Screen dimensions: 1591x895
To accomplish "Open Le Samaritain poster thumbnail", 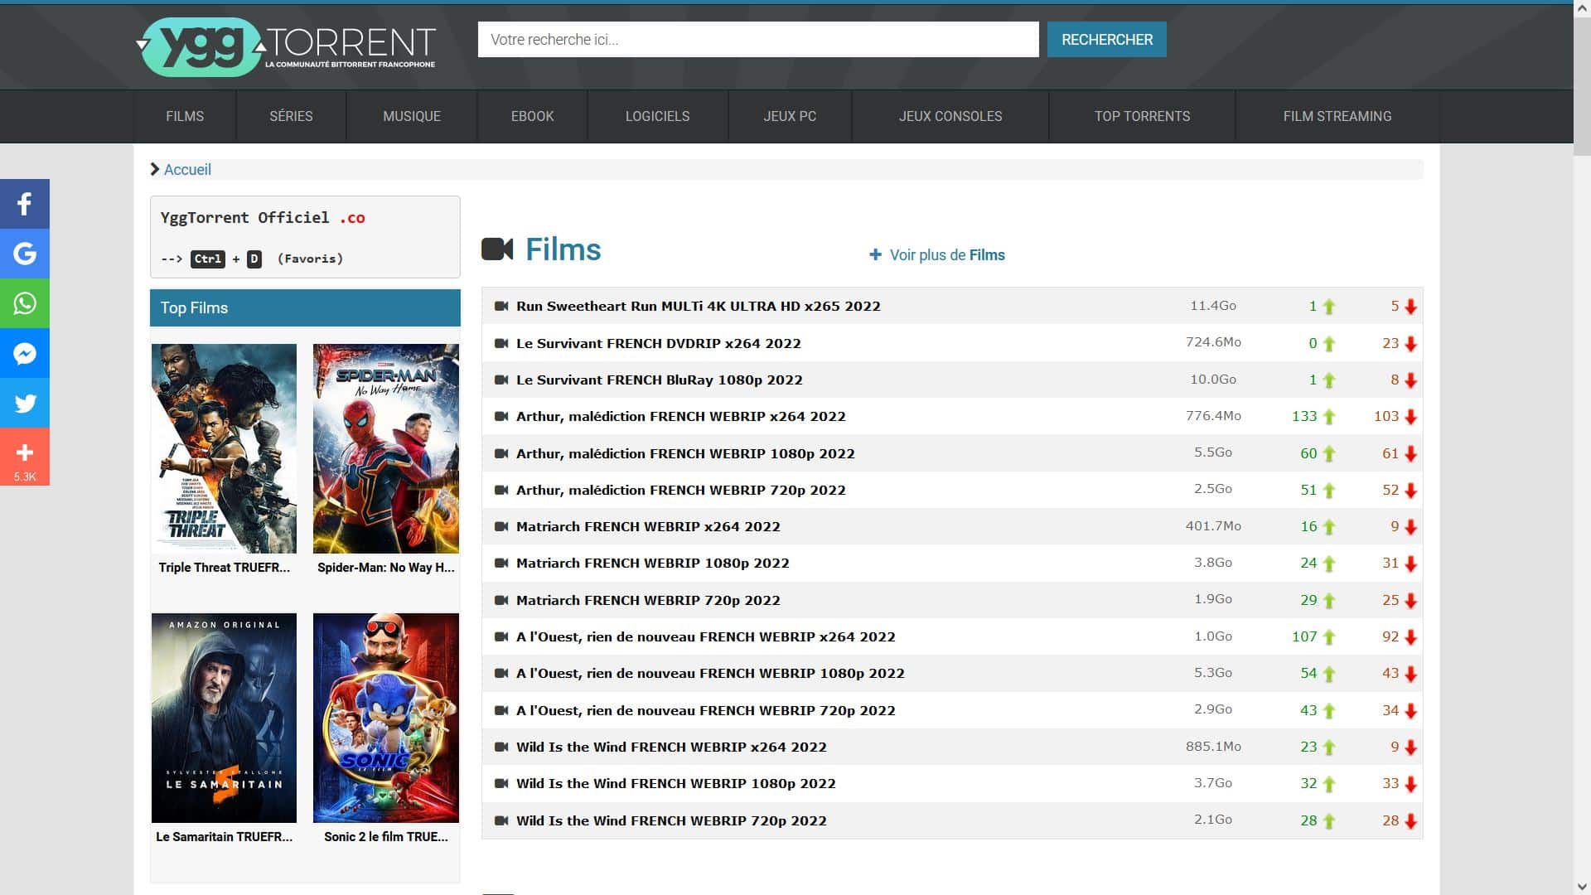I will (x=224, y=718).
